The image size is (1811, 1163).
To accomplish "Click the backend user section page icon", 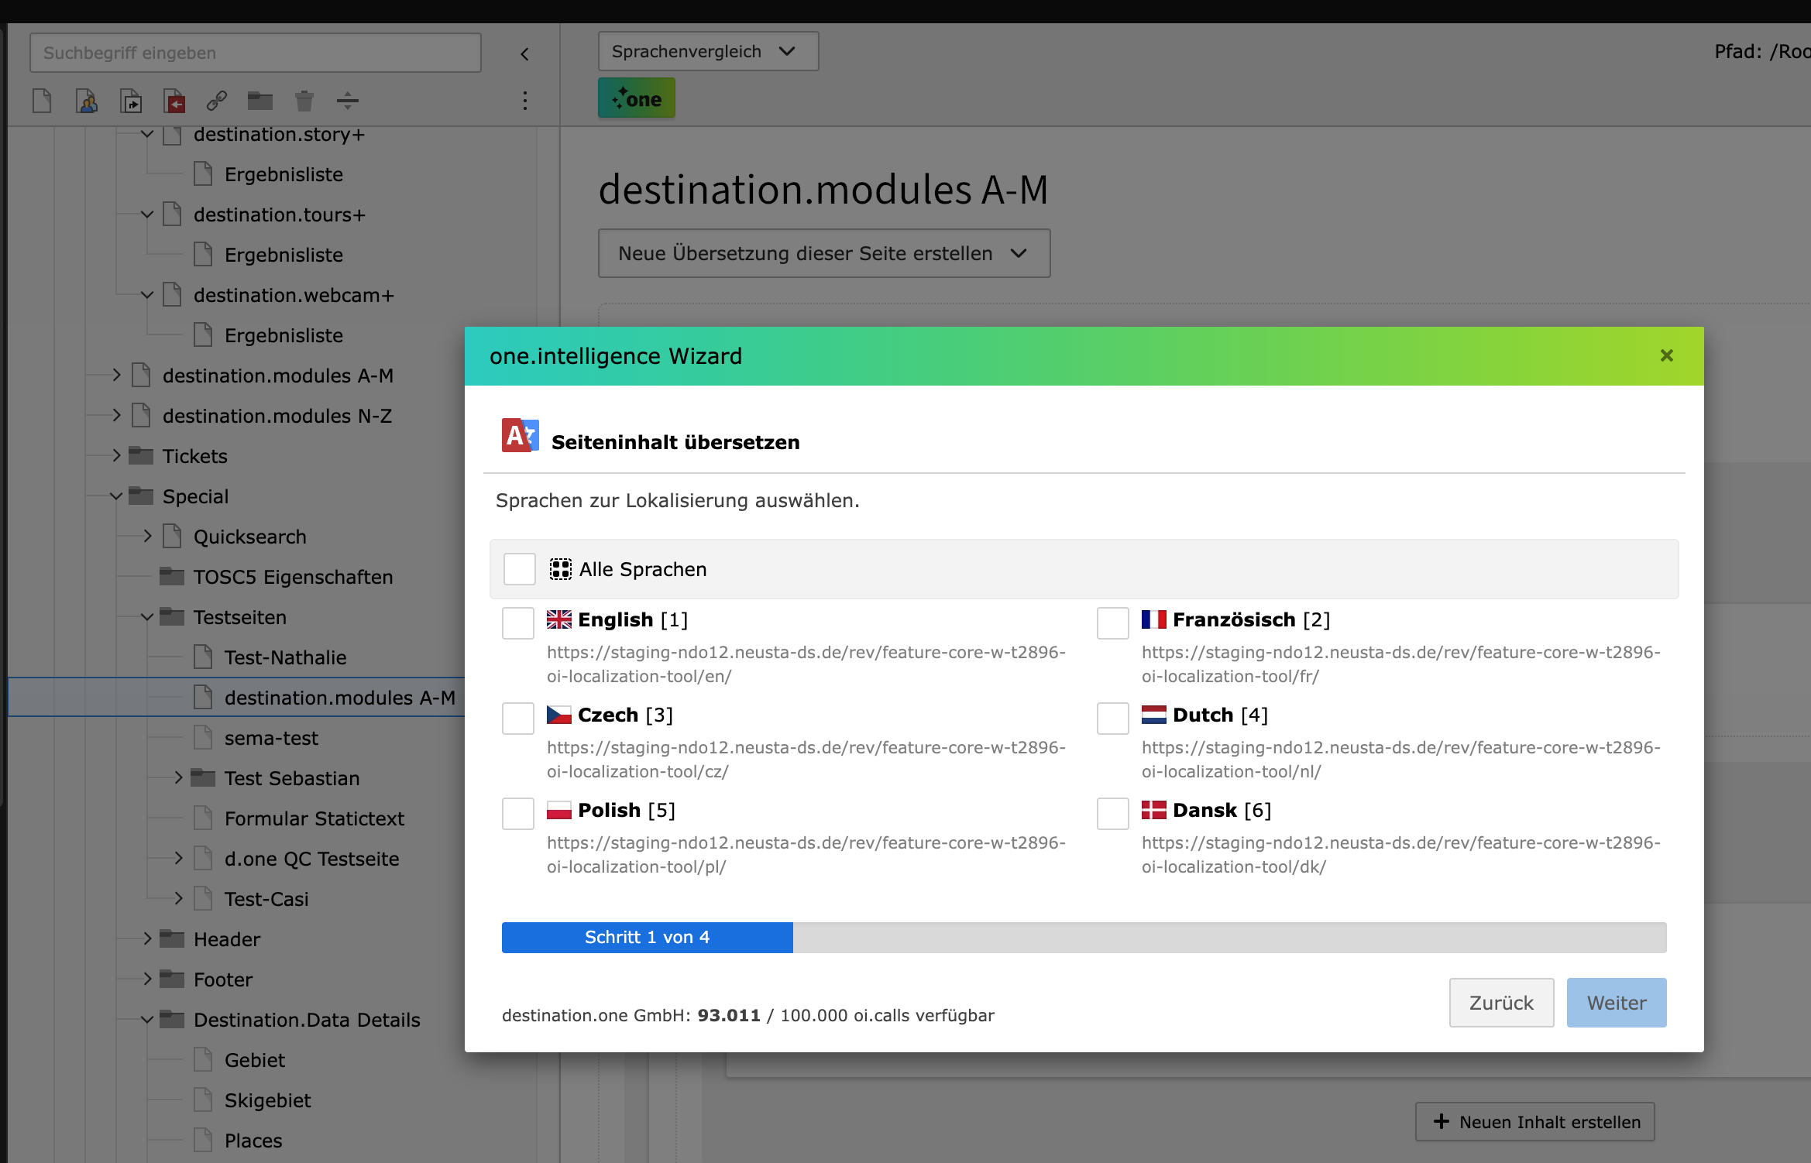I will click(x=87, y=101).
